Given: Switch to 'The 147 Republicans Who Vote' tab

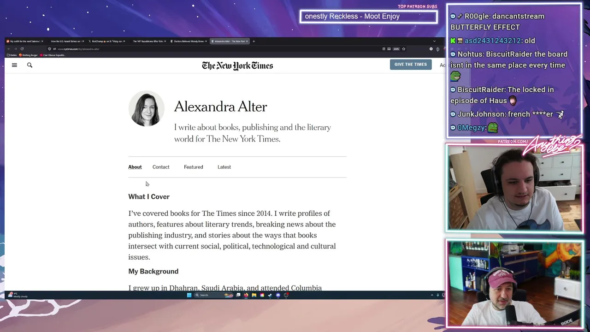Looking at the screenshot, I should point(147,41).
